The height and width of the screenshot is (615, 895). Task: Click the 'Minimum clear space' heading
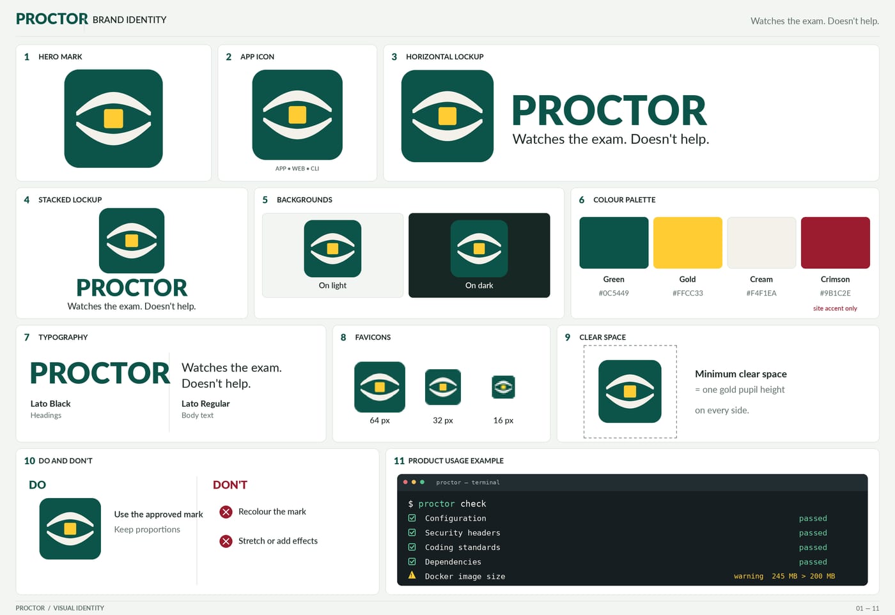point(741,374)
